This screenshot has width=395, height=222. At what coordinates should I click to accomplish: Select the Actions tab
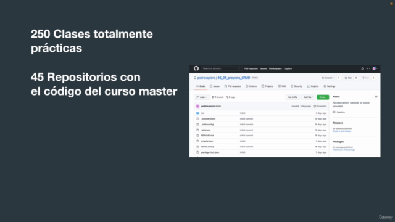pyautogui.click(x=251, y=86)
